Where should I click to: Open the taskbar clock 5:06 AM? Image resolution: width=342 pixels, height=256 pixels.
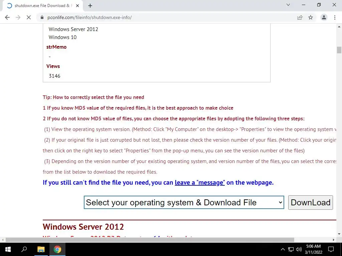tap(313, 249)
